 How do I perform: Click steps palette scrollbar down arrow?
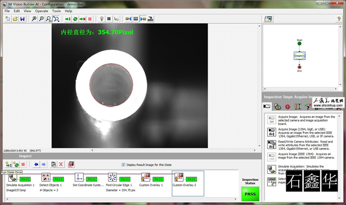coord(339,198)
